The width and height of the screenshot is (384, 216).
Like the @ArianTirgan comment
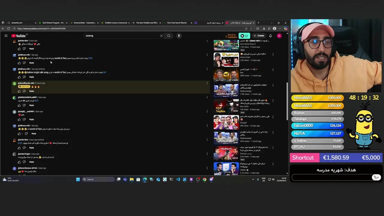19,162
